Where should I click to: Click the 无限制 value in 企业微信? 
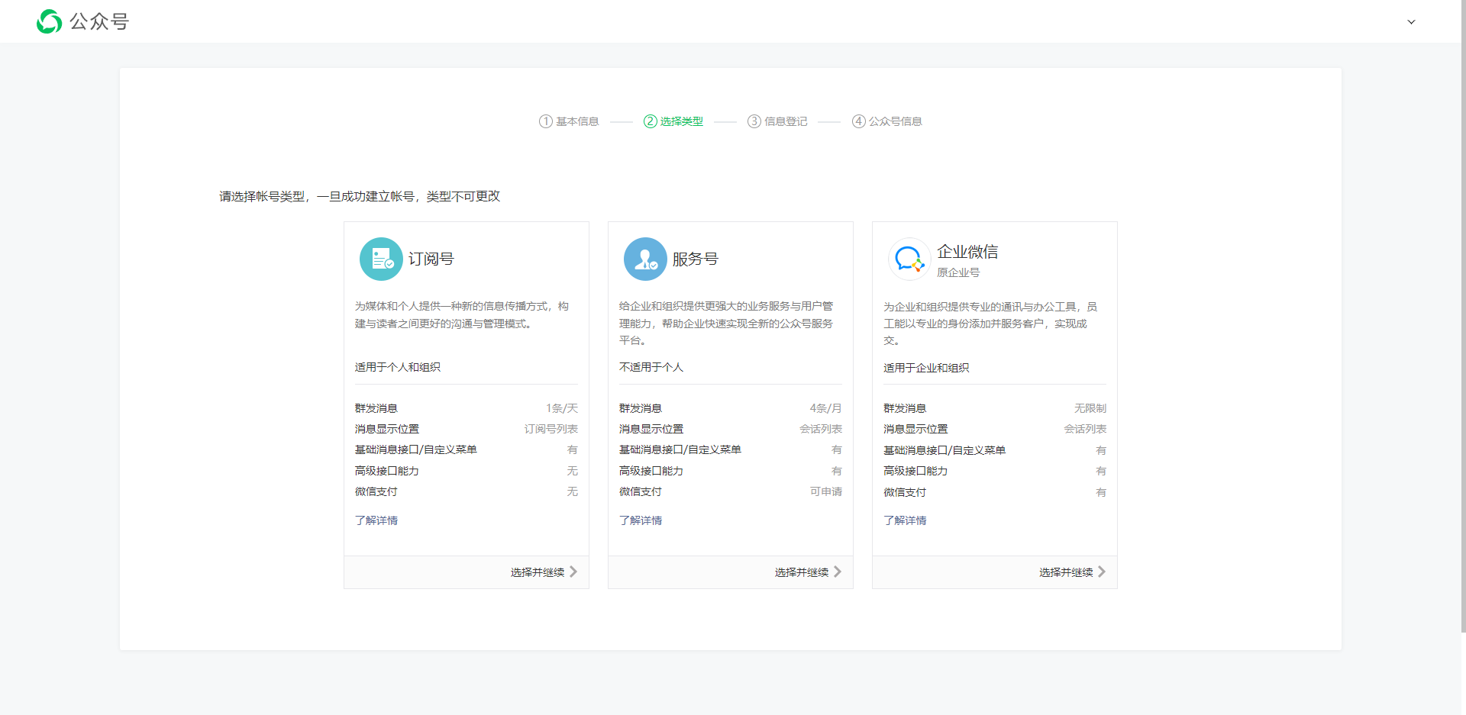pyautogui.click(x=1090, y=408)
